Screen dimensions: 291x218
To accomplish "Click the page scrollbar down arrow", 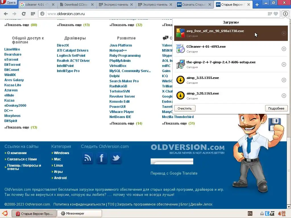I will [x=289, y=207].
